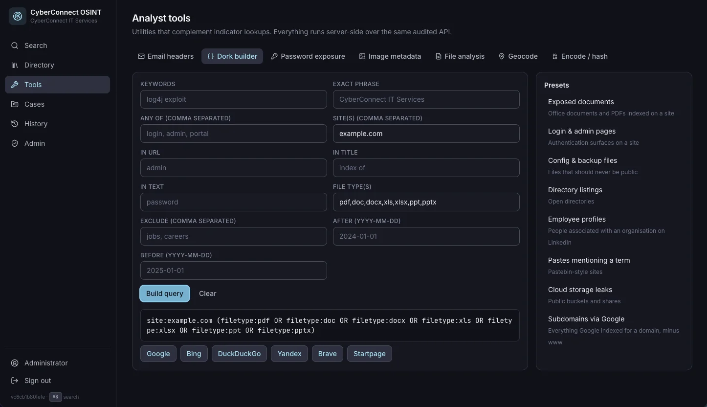Click the File type(s) input field
The height and width of the screenshot is (407, 707).
tap(426, 202)
